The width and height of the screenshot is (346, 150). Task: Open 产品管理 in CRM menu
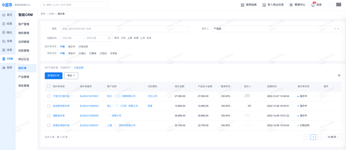coord(24,77)
